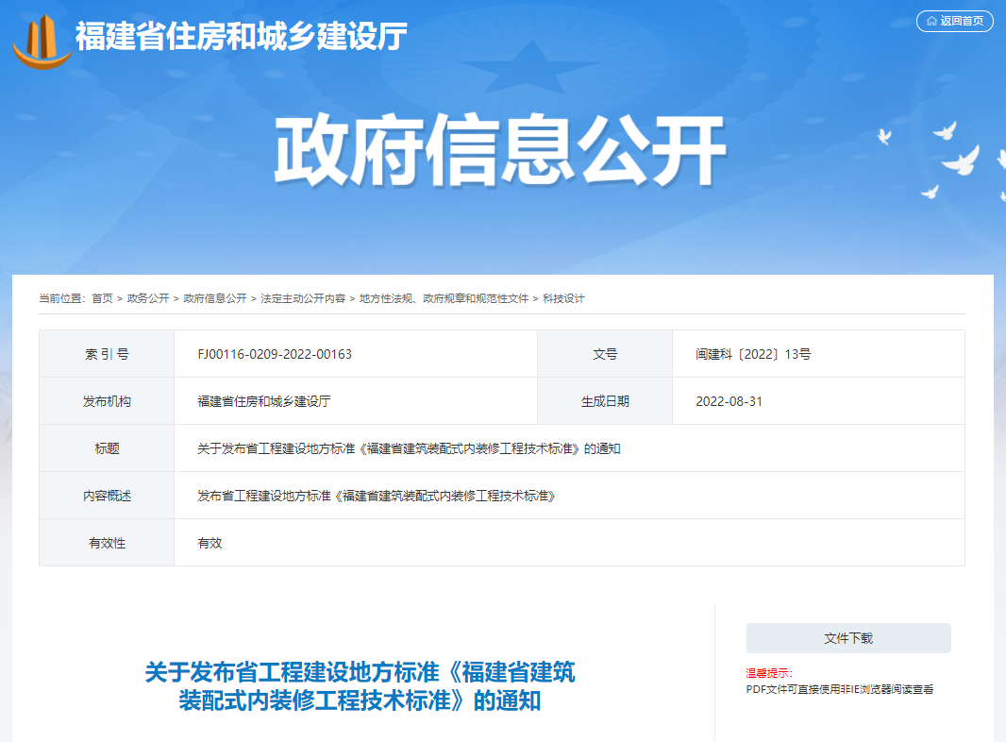This screenshot has height=742, width=1006.
Task: Click the red 温馨提示 label
Action: (x=768, y=673)
